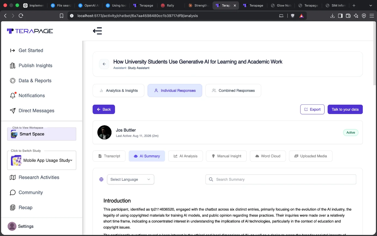Click Talk to your data button
Screen dimensions: 377x236
345,109
